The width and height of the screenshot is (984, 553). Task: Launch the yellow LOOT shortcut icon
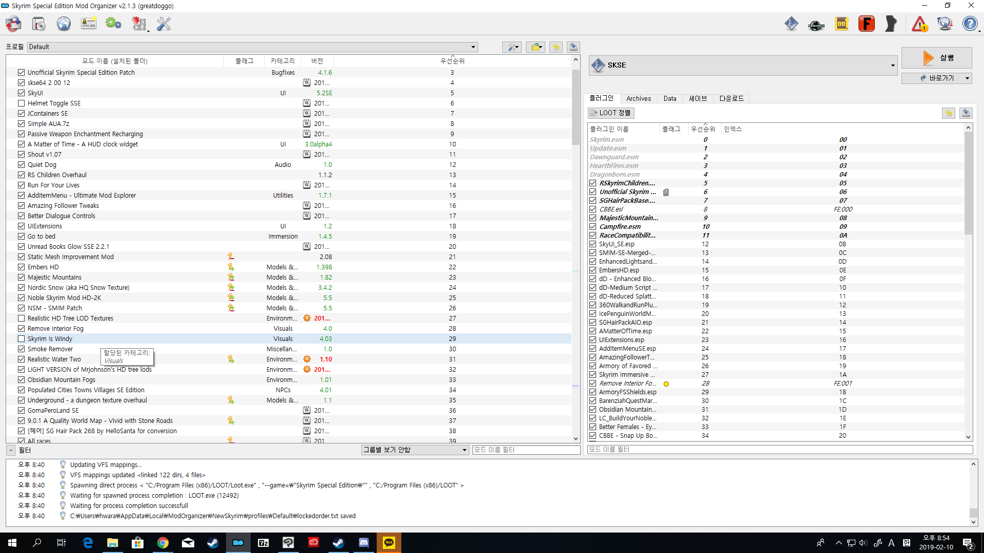[x=842, y=24]
